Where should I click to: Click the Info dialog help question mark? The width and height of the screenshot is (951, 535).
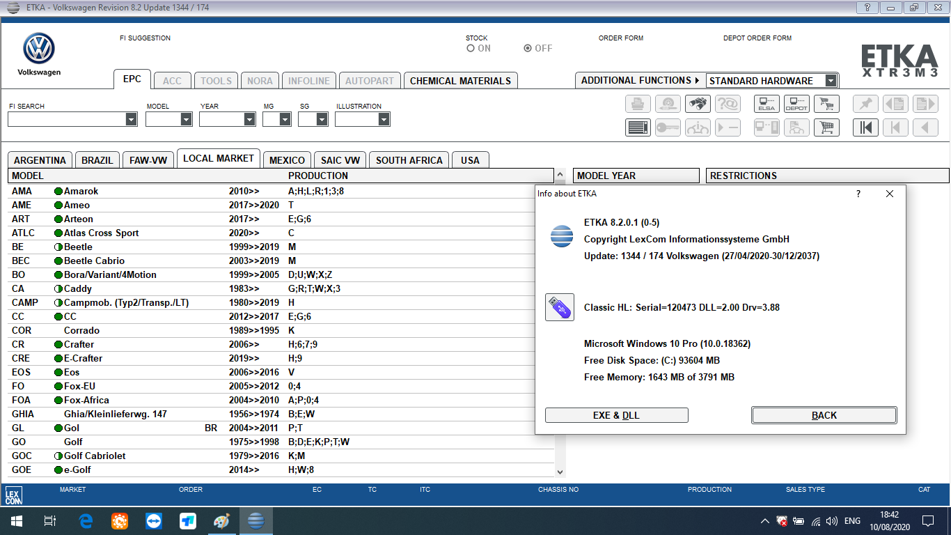pyautogui.click(x=858, y=194)
